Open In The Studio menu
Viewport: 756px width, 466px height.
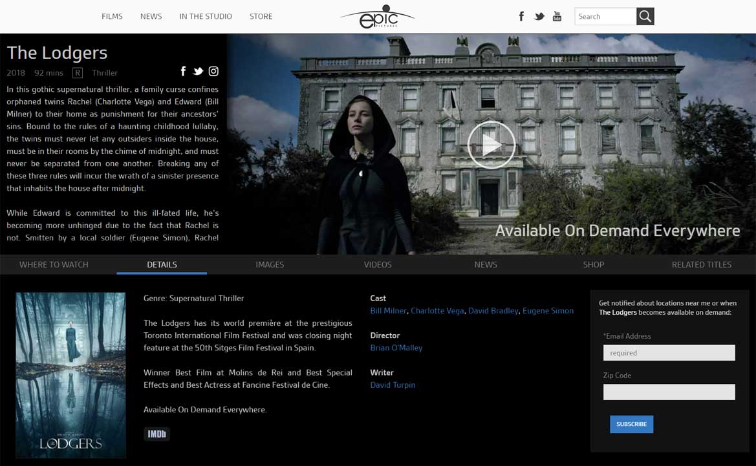pyautogui.click(x=206, y=16)
